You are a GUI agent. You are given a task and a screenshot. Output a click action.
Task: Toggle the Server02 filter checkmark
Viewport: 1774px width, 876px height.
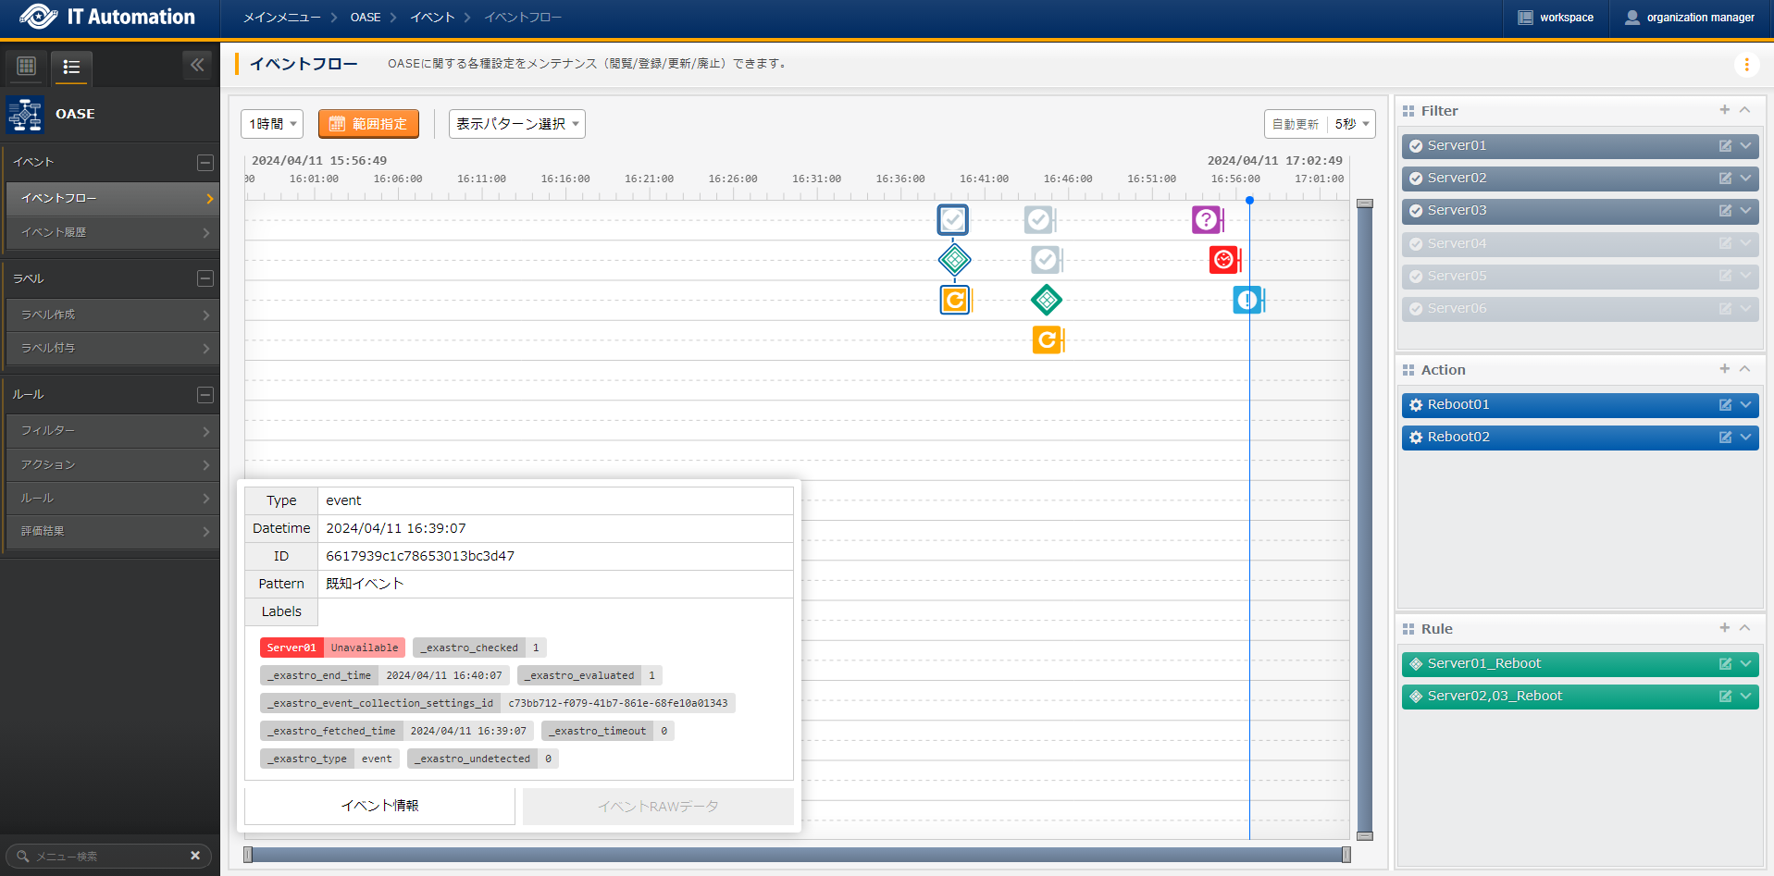tap(1416, 179)
